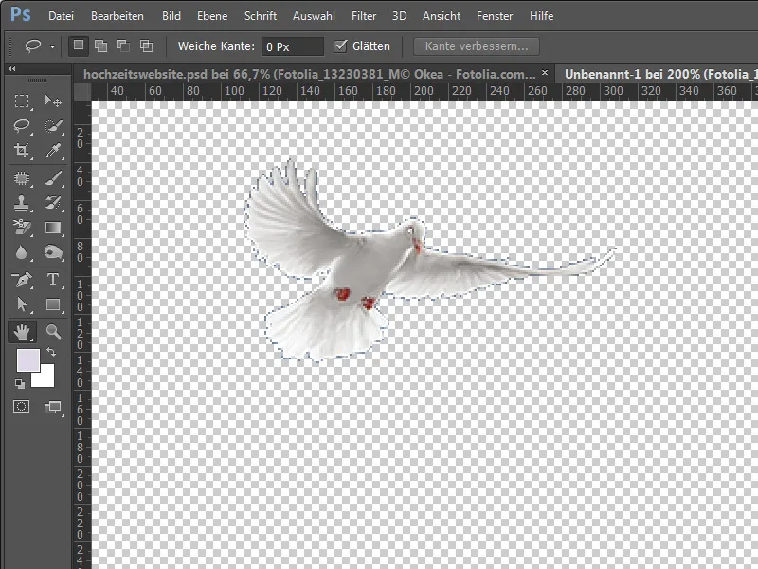Select the Clone Stamp tool
758x569 pixels.
[22, 203]
